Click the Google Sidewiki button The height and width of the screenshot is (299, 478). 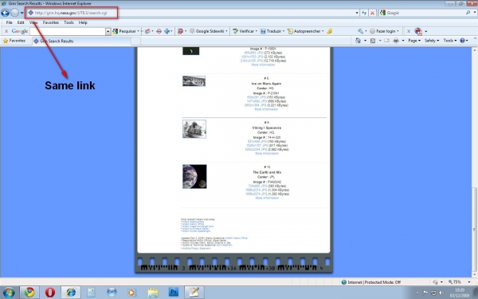pos(209,31)
